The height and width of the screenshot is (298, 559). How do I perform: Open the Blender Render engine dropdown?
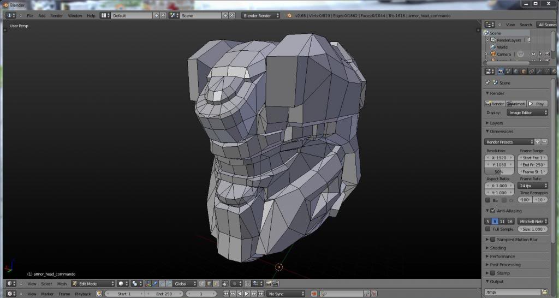coord(260,15)
